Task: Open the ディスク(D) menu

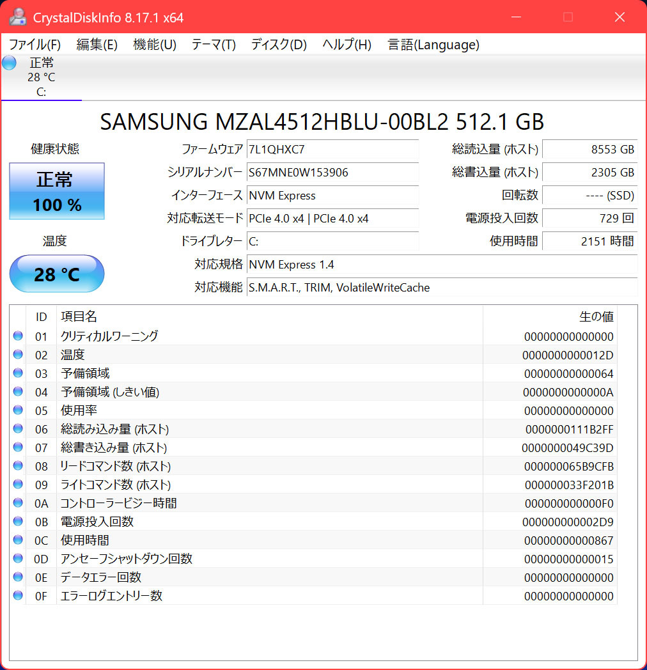Action: [x=279, y=45]
